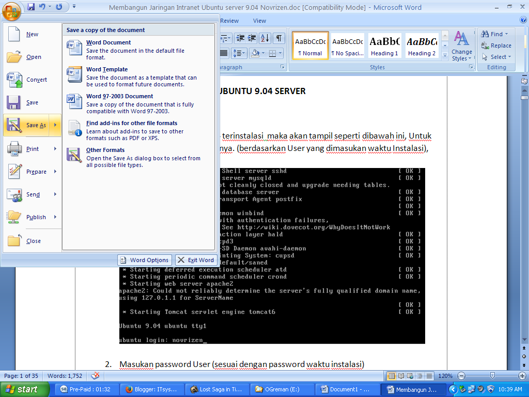529x397 pixels.
Task: Open Select dropdown in Editing group
Action: (496, 57)
